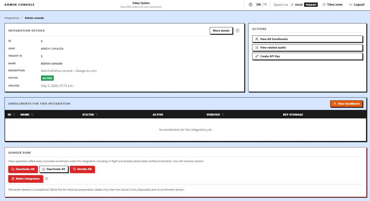This screenshot has width=370, height=201.
Task: Click the user icon on New Enrollment
Action: tap(335, 104)
